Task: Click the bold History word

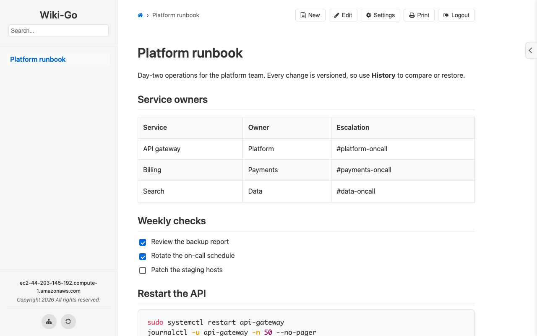Action: coord(383,76)
